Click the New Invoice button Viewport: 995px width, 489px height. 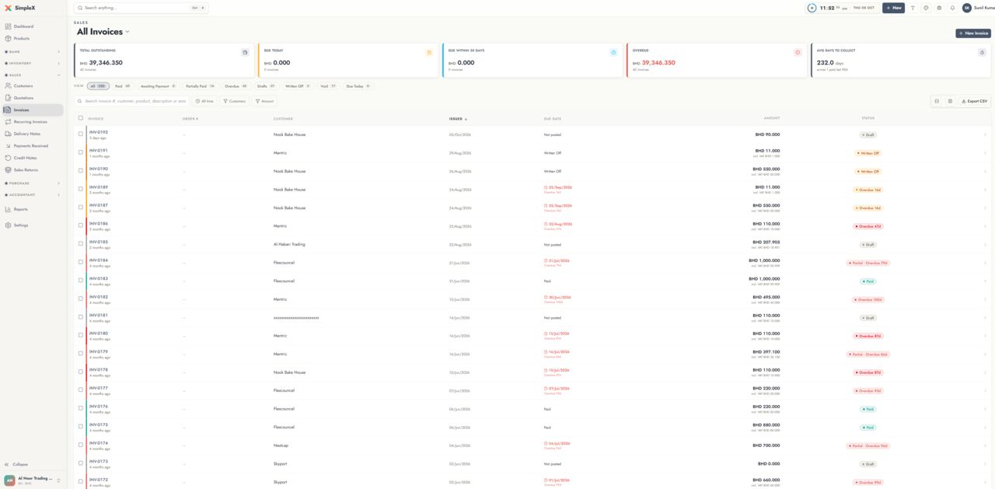click(973, 33)
